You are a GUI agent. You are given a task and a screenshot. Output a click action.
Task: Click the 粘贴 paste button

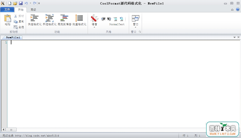[x=8, y=20]
